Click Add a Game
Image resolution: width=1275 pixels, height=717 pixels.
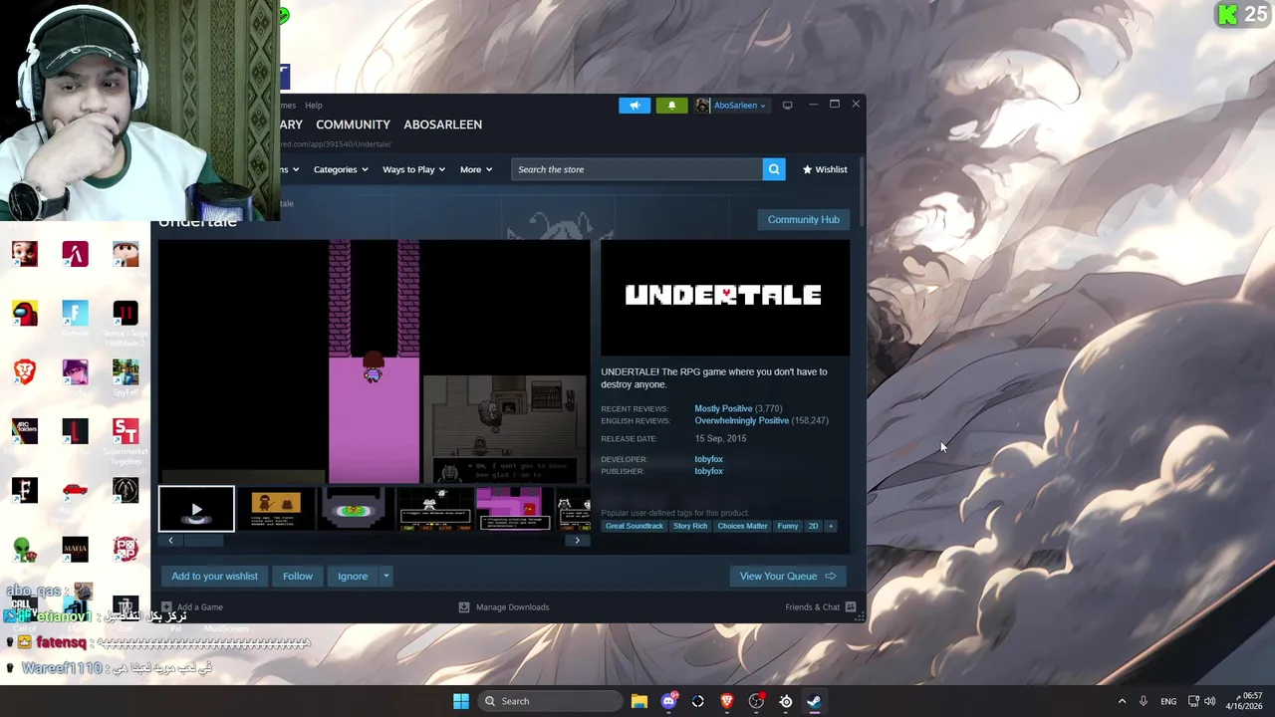(192, 607)
